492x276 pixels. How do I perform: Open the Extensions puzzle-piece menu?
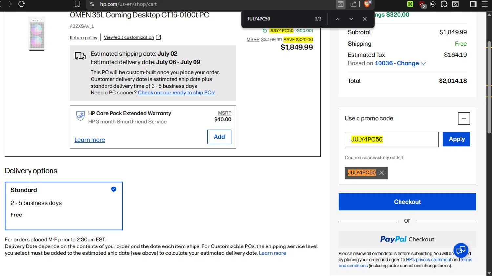pos(444,4)
